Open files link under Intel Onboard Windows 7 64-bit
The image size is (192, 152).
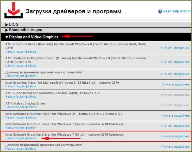[21, 138]
